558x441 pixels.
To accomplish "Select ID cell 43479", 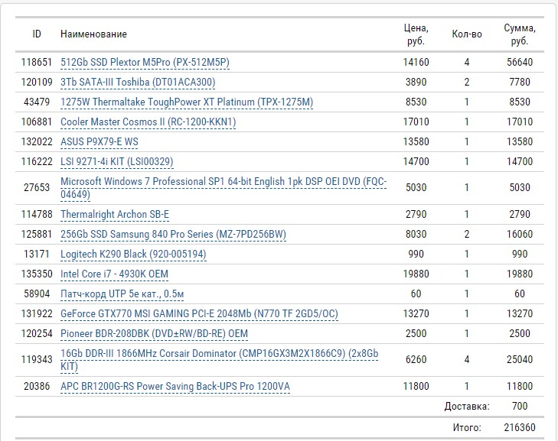I will [x=37, y=102].
